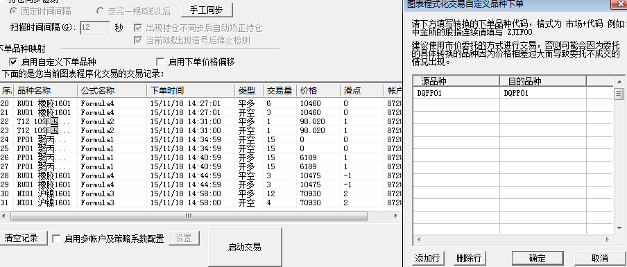The height and width of the screenshot is (267, 627).
Task: Click the dialog grid scroll left arrow
Action: pyautogui.click(x=419, y=240)
